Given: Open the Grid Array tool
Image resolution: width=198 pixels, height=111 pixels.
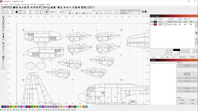Looking at the screenshot, I should tap(3, 57).
